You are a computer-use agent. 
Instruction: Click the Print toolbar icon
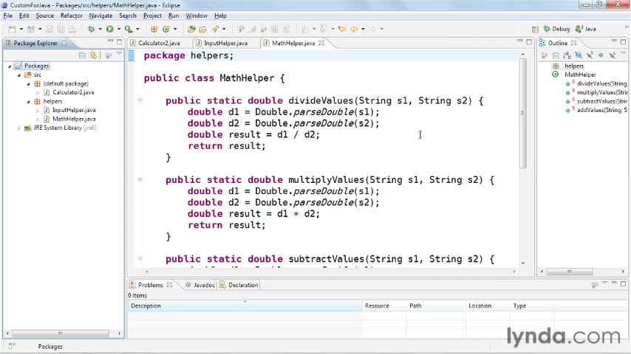[72, 29]
